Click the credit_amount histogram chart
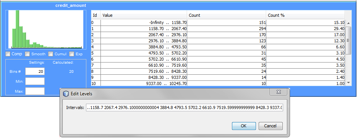 click(46, 29)
